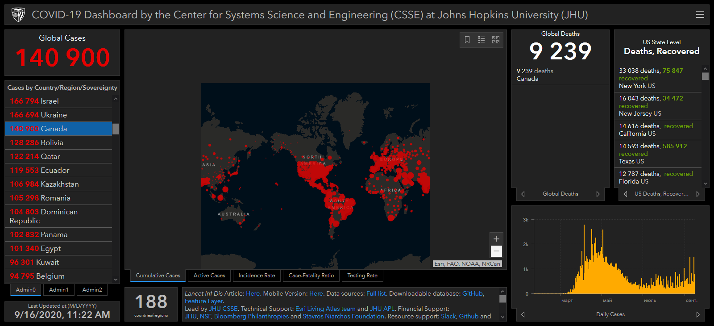Go to previous Global Deaths panel
This screenshot has width=714, height=326.
click(x=523, y=194)
